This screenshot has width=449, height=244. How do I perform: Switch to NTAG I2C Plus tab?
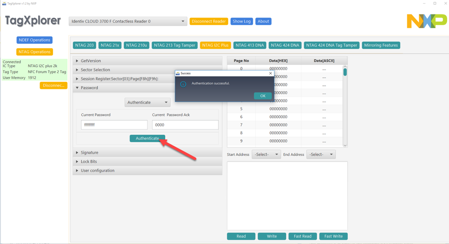[216, 45]
